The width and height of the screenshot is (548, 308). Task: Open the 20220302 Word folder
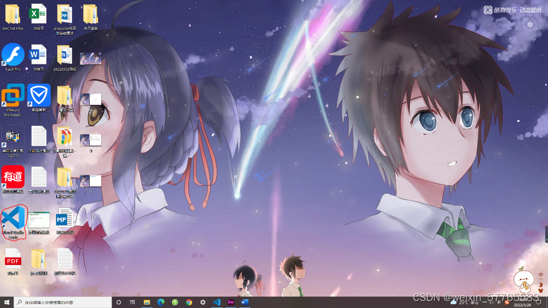[x=65, y=58]
